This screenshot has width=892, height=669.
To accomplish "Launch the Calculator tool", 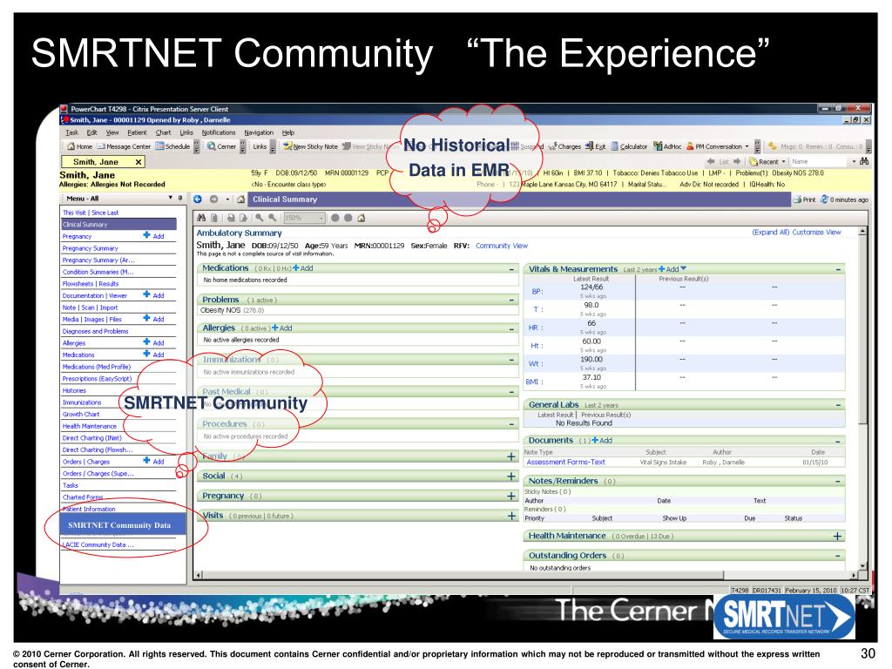I will coord(629,146).
